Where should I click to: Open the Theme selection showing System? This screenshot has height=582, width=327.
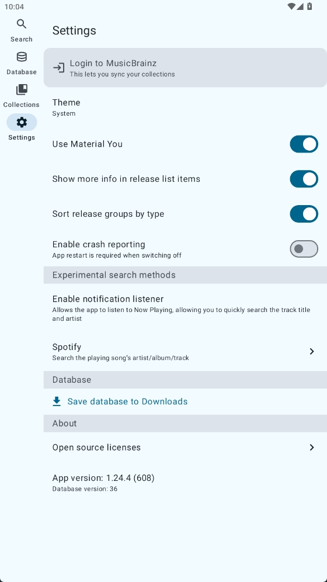click(x=185, y=108)
